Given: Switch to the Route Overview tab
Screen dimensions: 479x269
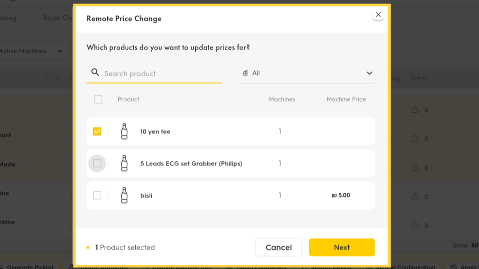Looking at the screenshot, I should [58, 18].
